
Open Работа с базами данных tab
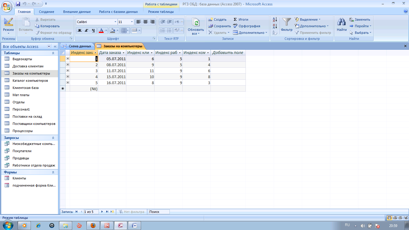[x=119, y=12]
